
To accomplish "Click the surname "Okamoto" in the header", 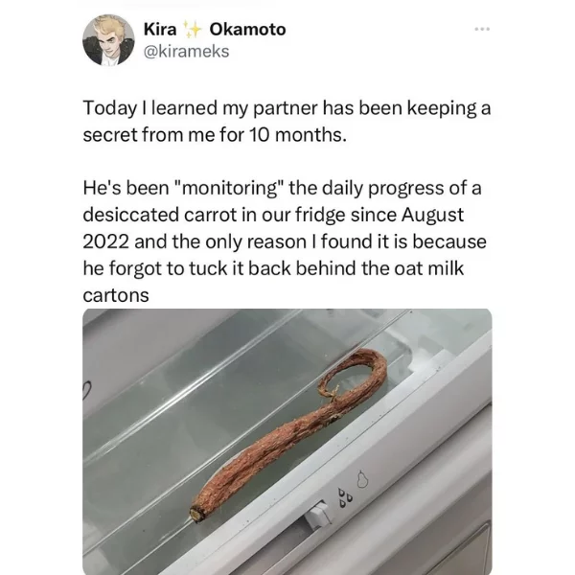I will [247, 30].
